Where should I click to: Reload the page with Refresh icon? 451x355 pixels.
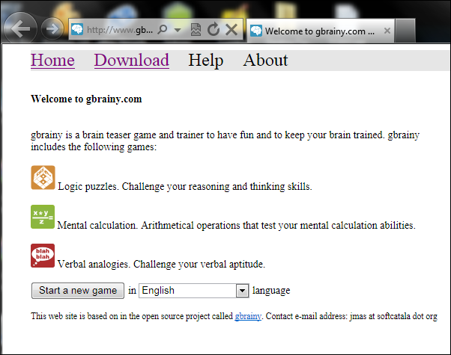[214, 29]
